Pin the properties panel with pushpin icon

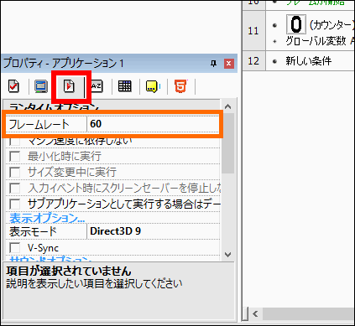coord(213,64)
